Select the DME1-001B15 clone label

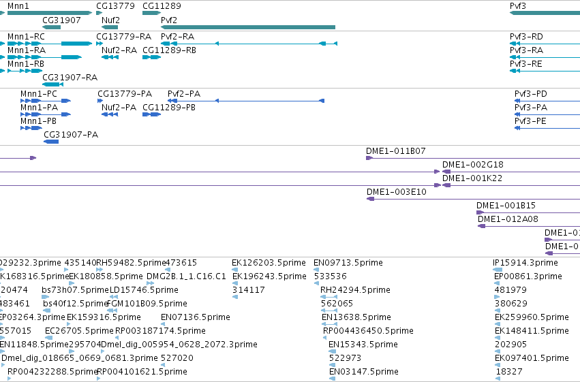click(x=506, y=206)
